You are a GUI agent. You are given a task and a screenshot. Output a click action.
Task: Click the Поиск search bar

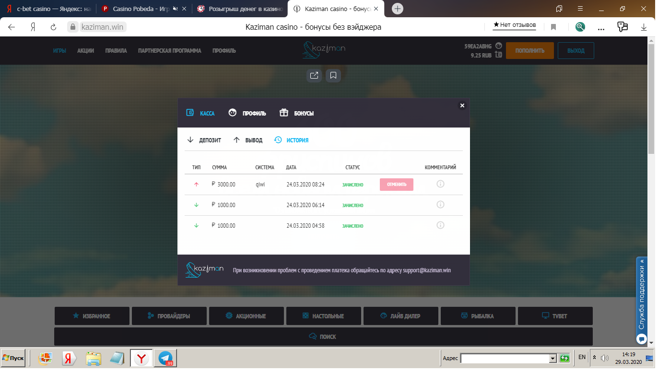coord(324,337)
